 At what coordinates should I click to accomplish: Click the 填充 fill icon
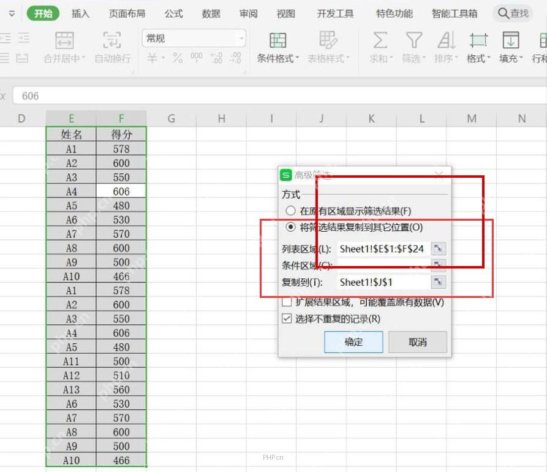[x=511, y=40]
